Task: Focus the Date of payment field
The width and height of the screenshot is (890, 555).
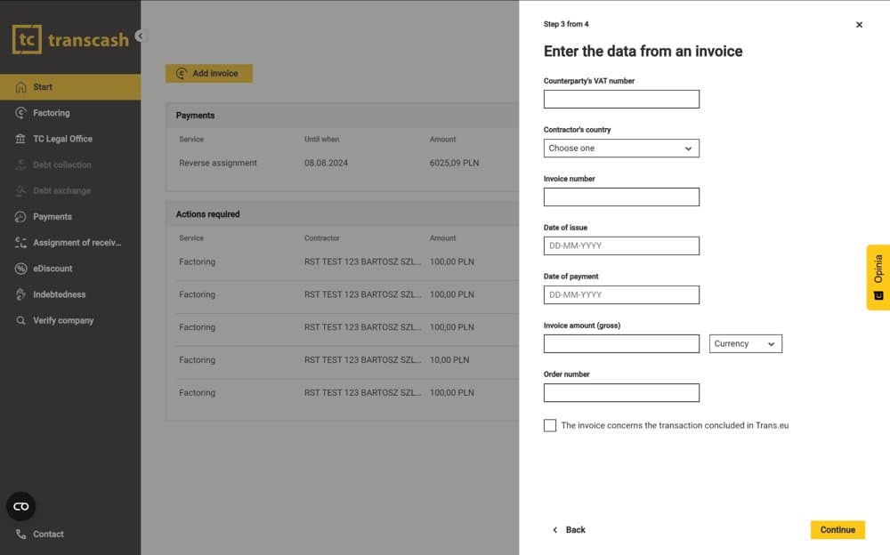Action: point(621,295)
